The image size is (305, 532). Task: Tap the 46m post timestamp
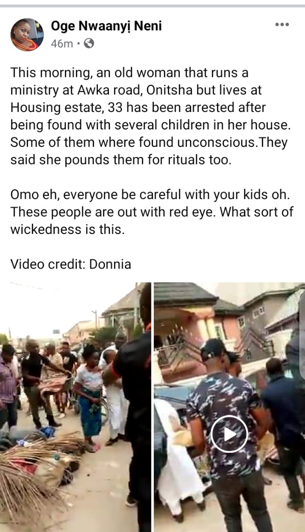[62, 44]
